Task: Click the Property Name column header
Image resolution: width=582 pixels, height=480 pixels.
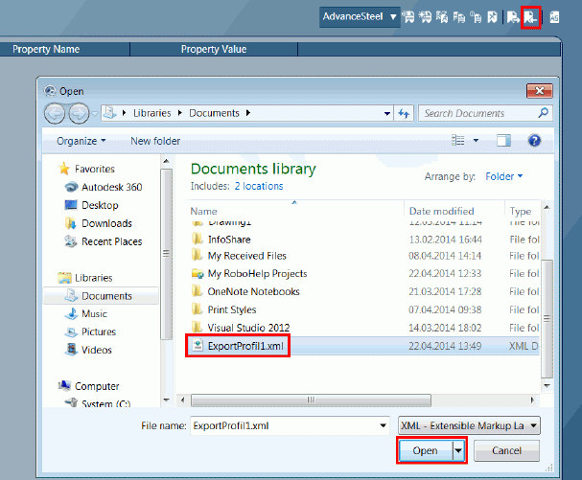Action: point(46,49)
